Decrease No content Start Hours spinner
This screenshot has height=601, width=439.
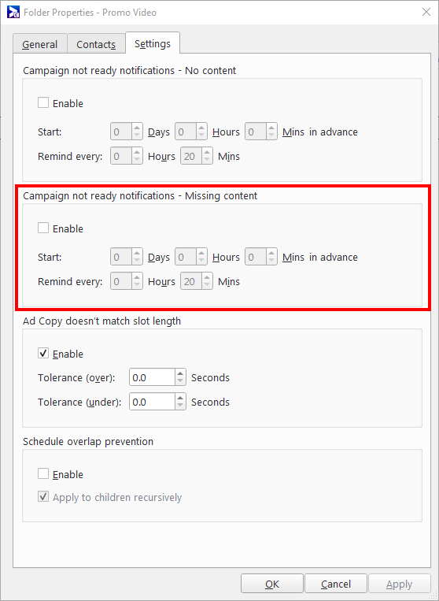pyautogui.click(x=201, y=135)
